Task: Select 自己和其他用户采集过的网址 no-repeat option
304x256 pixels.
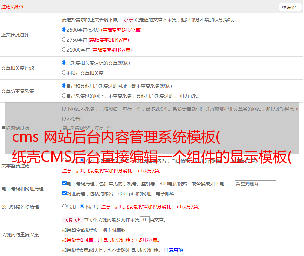Action: (64, 86)
